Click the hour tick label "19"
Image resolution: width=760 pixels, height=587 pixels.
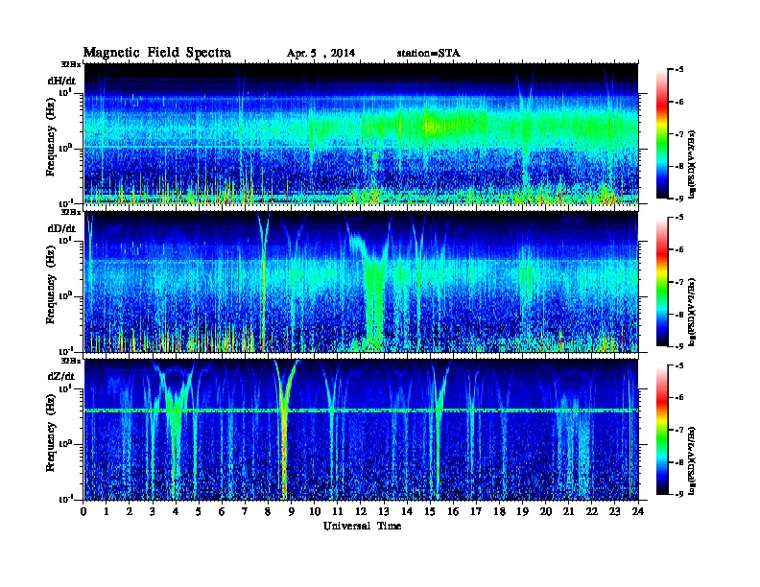click(522, 511)
